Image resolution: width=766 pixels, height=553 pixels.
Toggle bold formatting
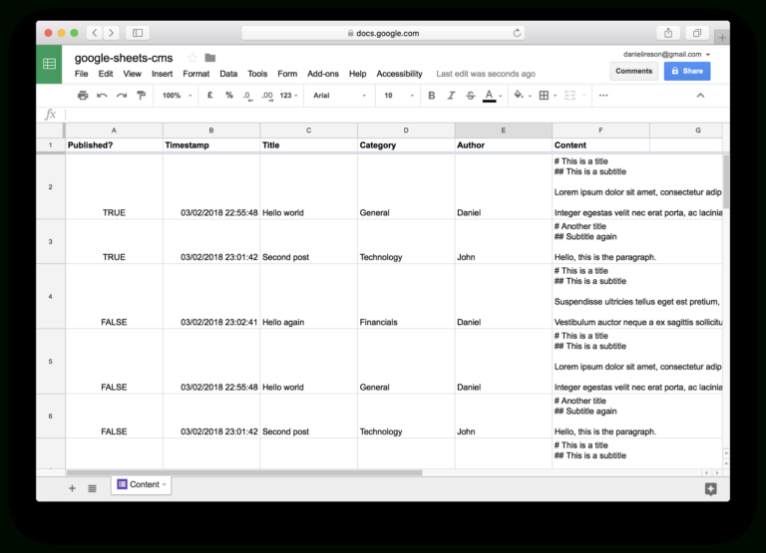point(432,96)
